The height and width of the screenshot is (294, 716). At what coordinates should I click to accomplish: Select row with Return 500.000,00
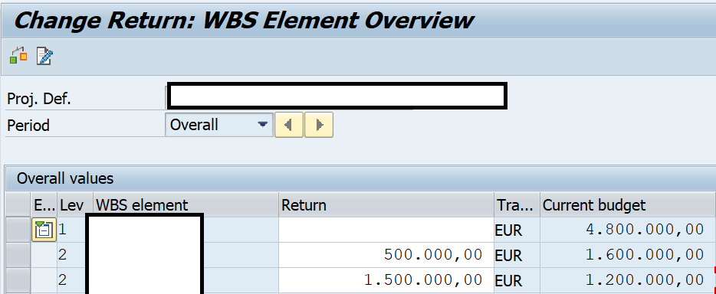[x=18, y=255]
